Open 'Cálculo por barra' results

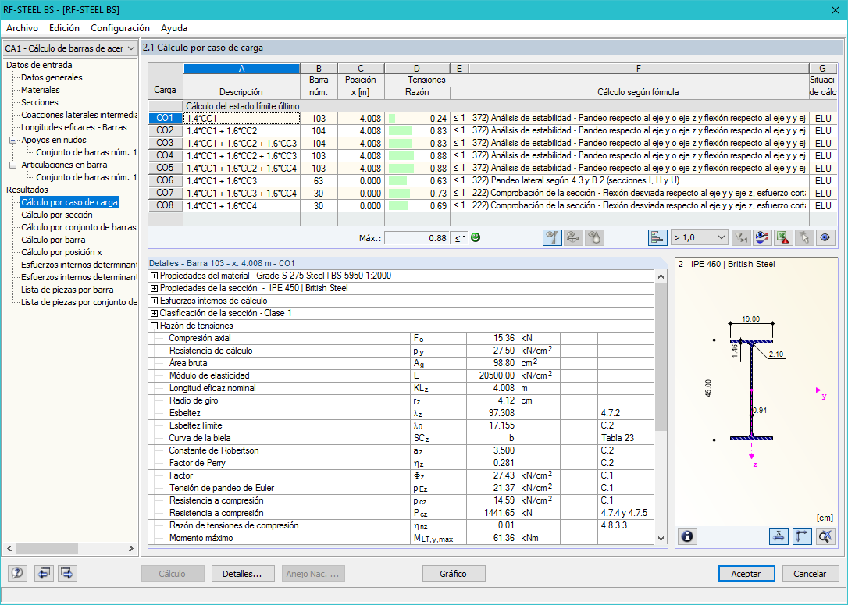(x=53, y=240)
